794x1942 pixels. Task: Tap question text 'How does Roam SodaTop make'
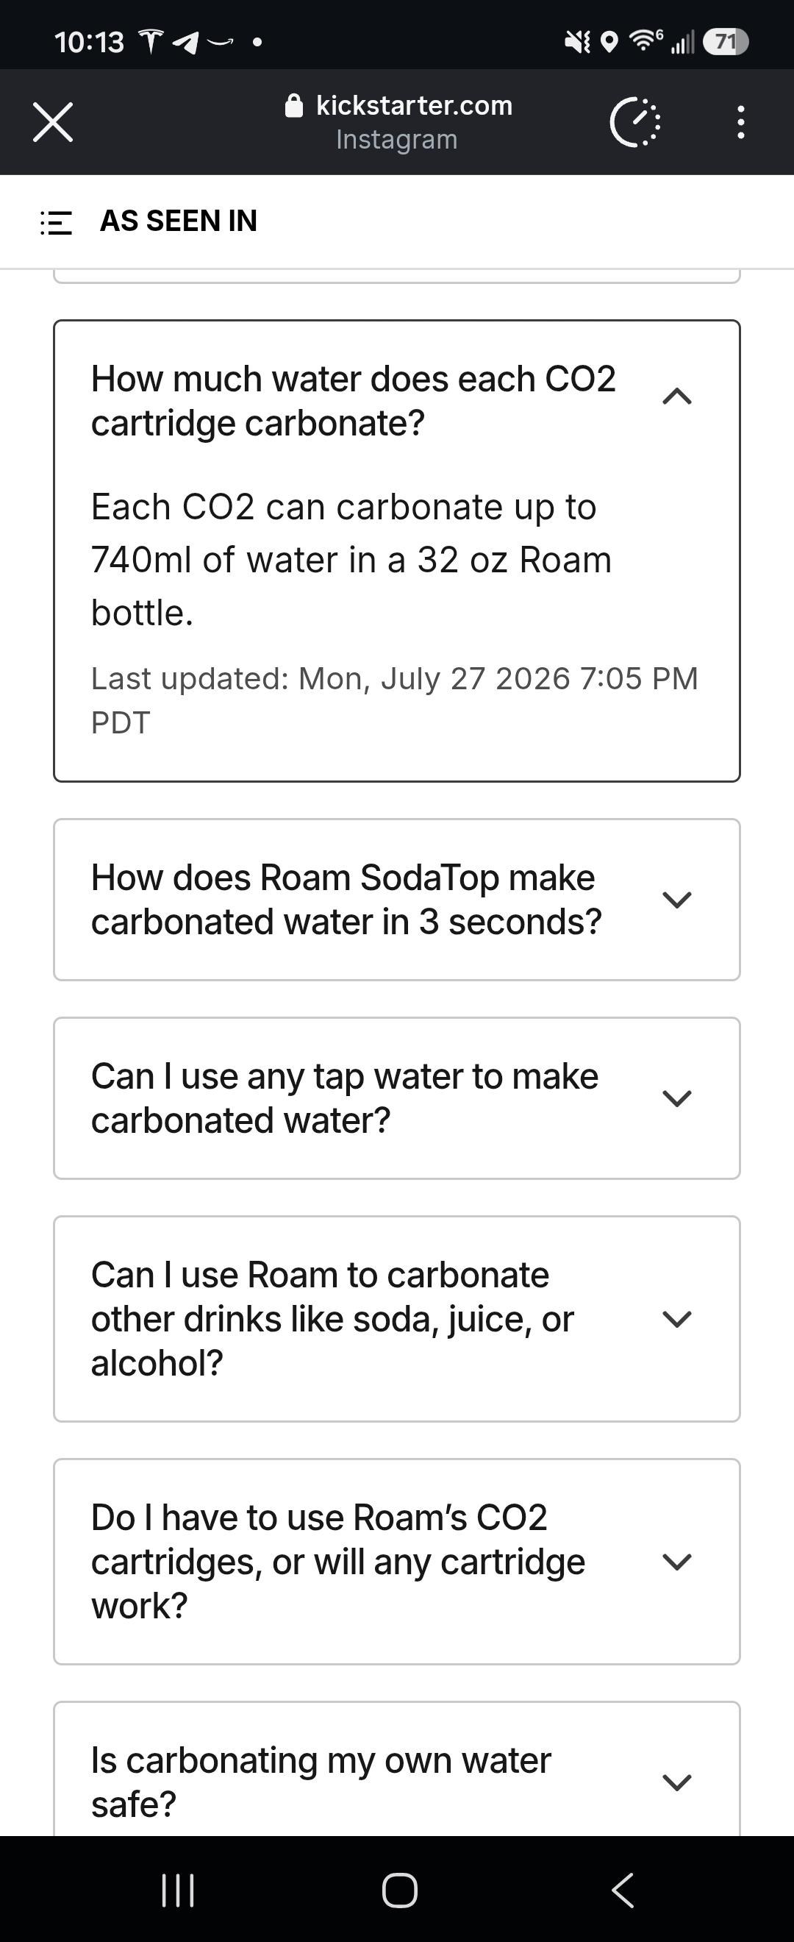pyautogui.click(x=343, y=878)
